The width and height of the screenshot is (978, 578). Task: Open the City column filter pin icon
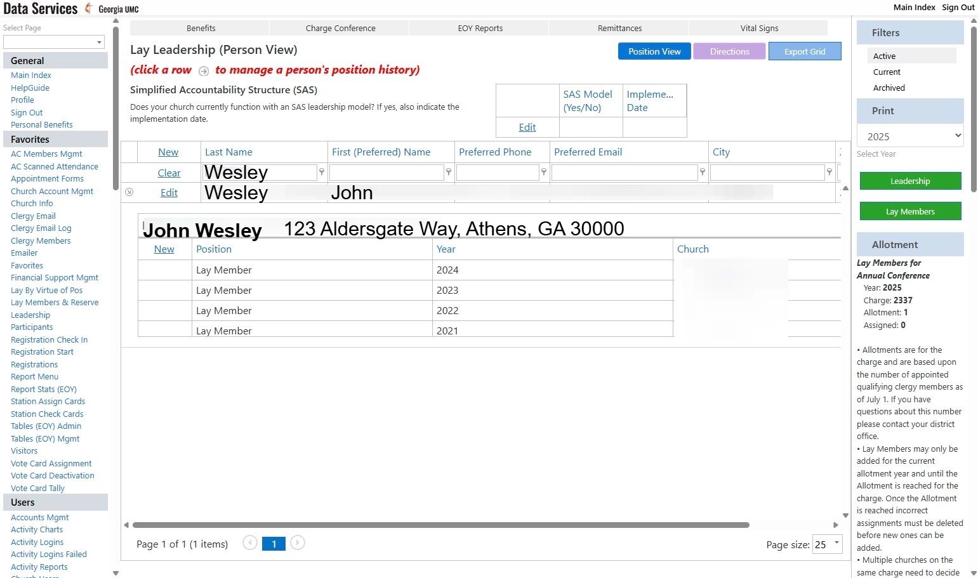(829, 172)
